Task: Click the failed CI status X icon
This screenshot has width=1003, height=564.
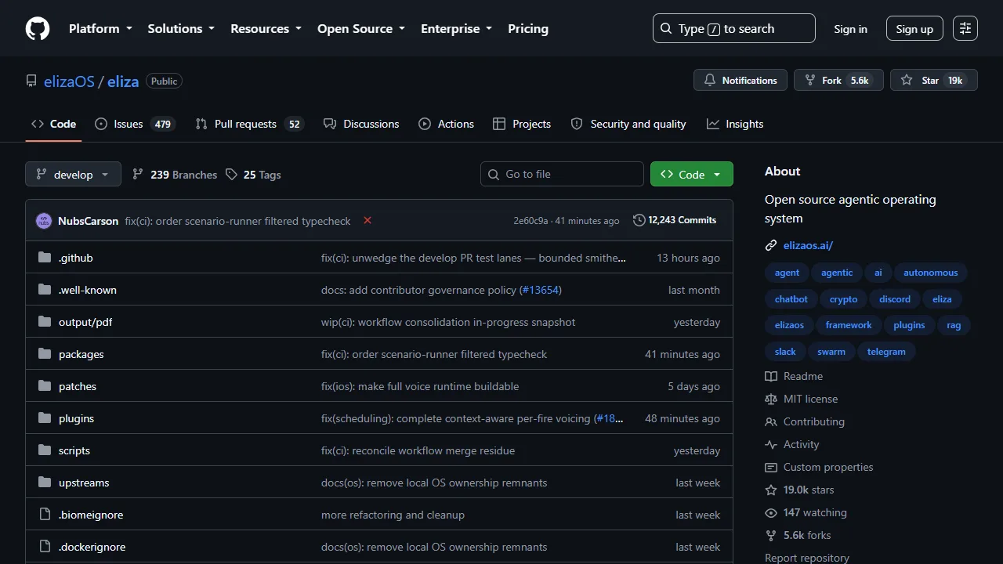Action: pos(368,220)
